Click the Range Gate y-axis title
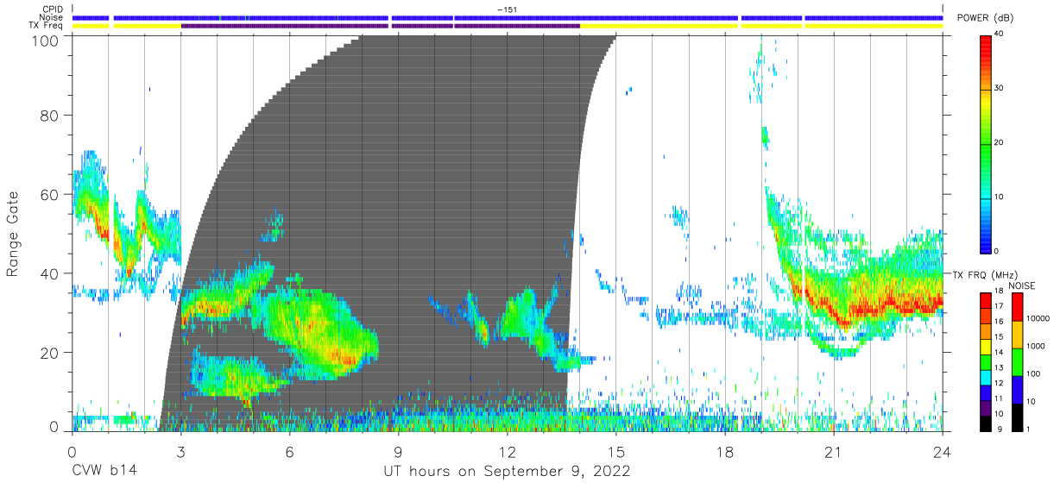The height and width of the screenshot is (489, 1060). pos(13,234)
